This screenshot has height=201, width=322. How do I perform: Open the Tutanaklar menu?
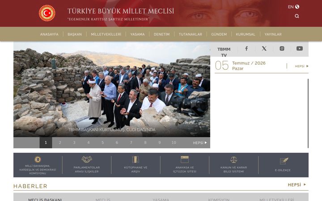tap(191, 34)
